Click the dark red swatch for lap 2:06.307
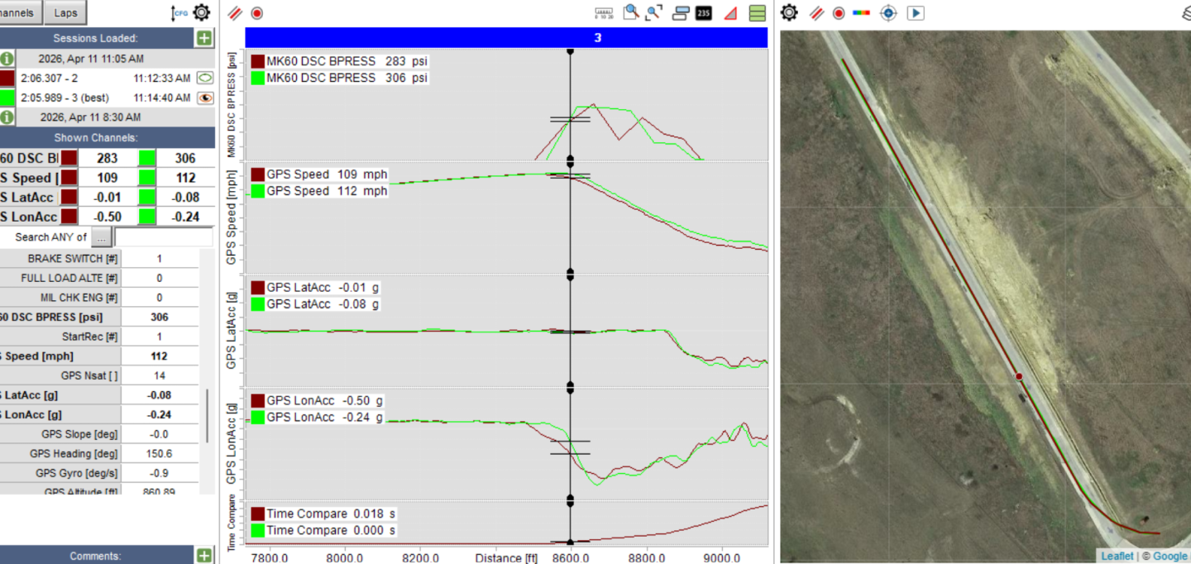 pos(7,78)
